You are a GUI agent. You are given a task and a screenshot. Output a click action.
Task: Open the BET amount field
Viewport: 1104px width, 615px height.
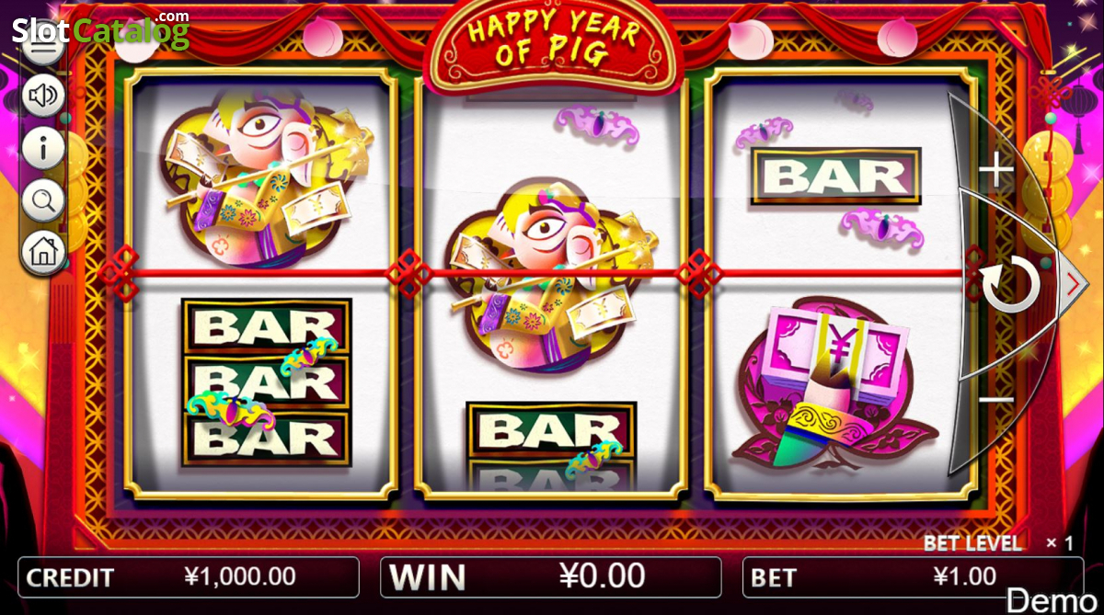click(x=913, y=577)
